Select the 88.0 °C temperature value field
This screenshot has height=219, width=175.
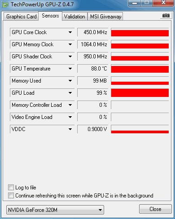click(92, 69)
